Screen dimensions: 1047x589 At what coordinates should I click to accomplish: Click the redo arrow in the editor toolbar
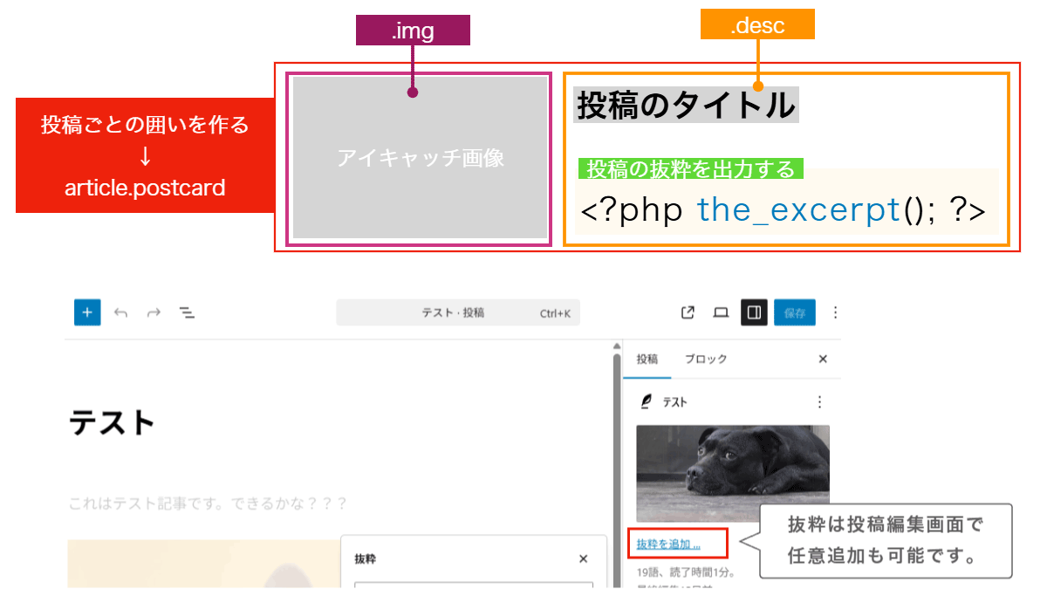[x=154, y=312]
